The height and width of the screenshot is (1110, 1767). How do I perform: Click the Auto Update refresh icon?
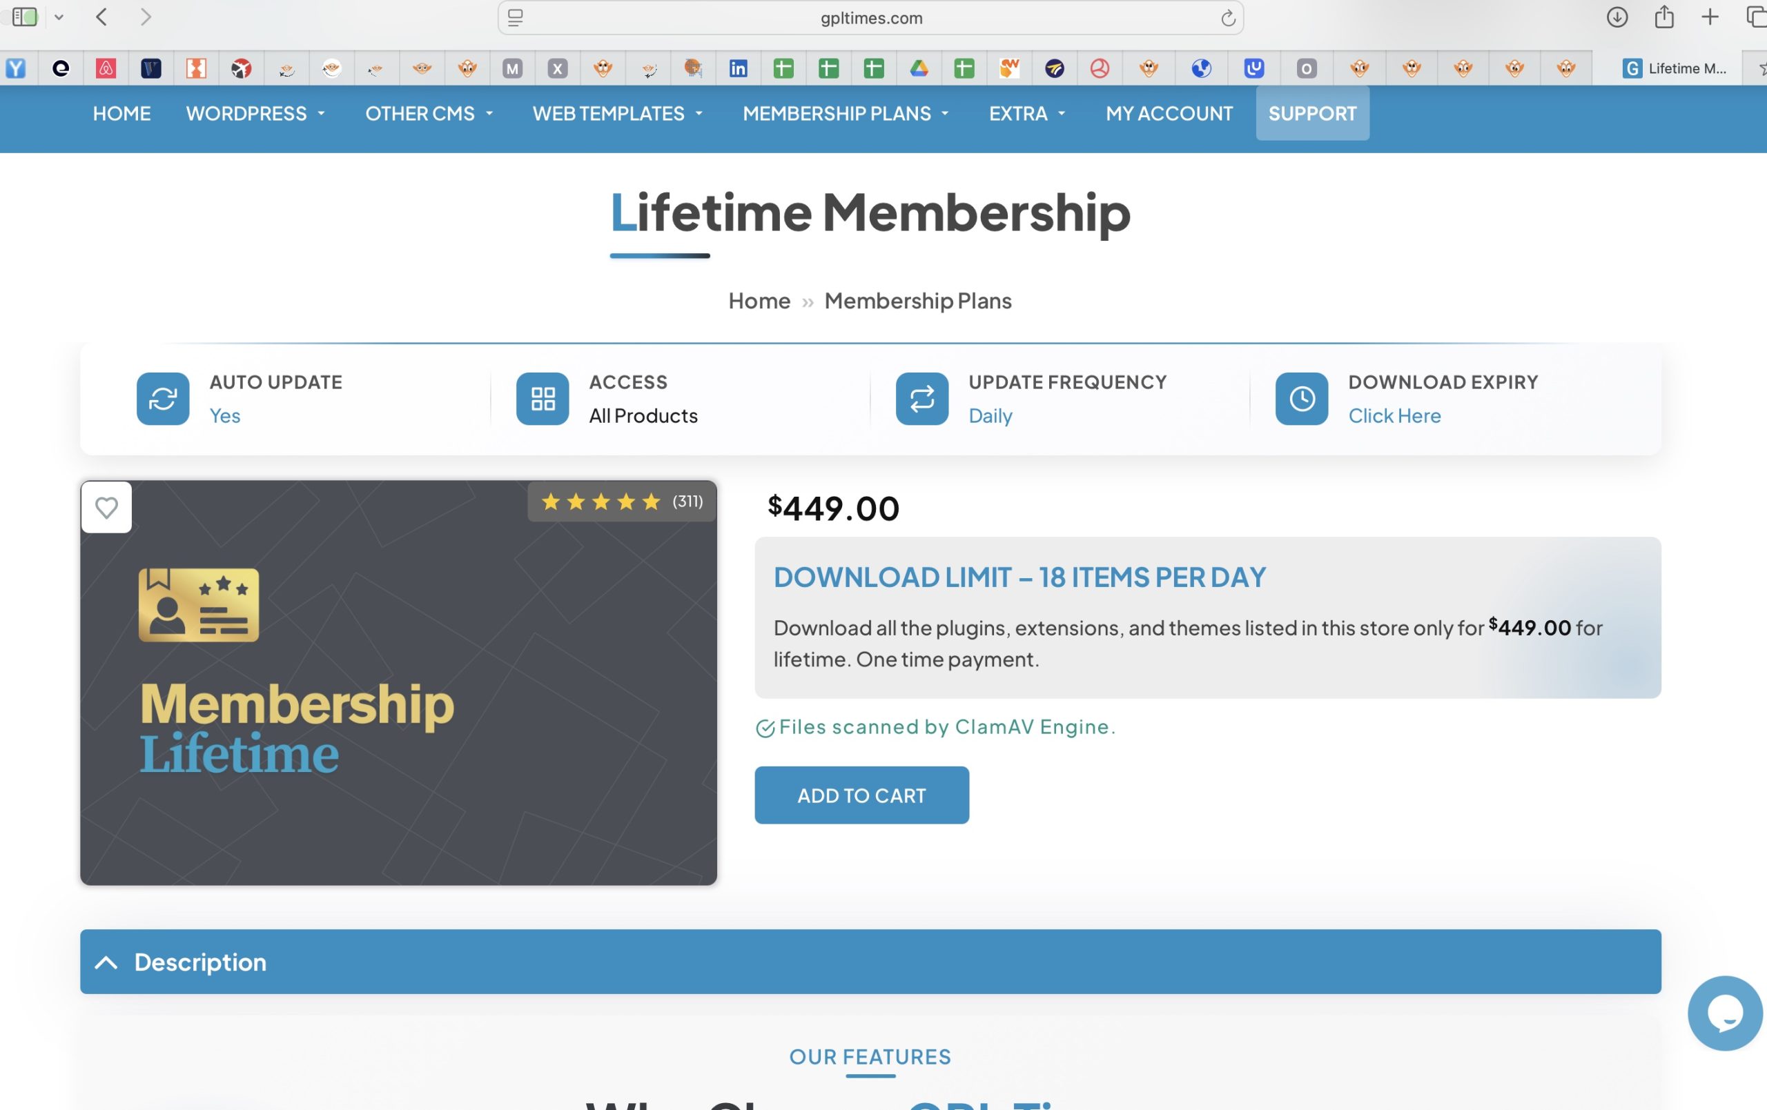[163, 398]
